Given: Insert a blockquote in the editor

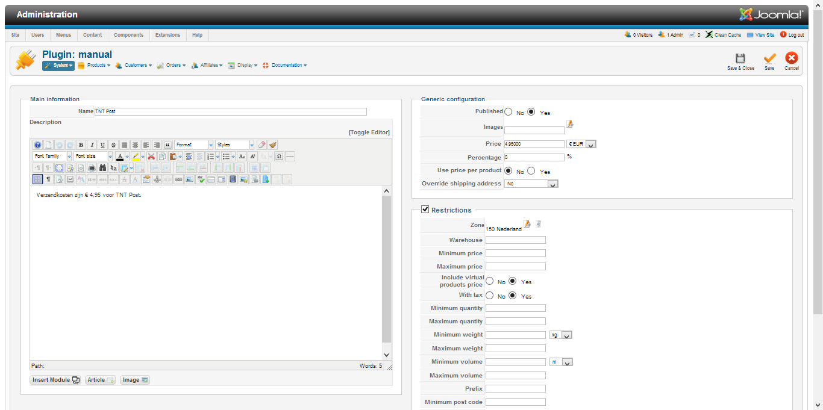Looking at the screenshot, I should point(167,145).
